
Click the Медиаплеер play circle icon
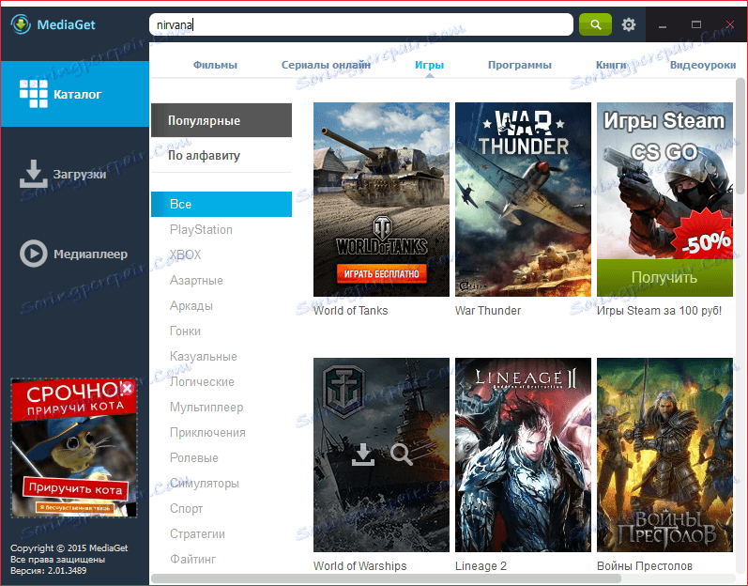pos(34,254)
